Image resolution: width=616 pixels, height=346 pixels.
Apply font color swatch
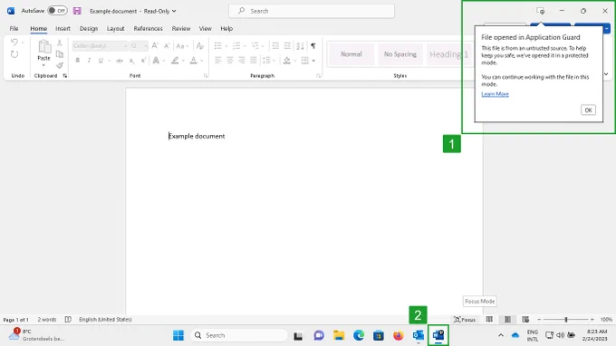[193, 61]
